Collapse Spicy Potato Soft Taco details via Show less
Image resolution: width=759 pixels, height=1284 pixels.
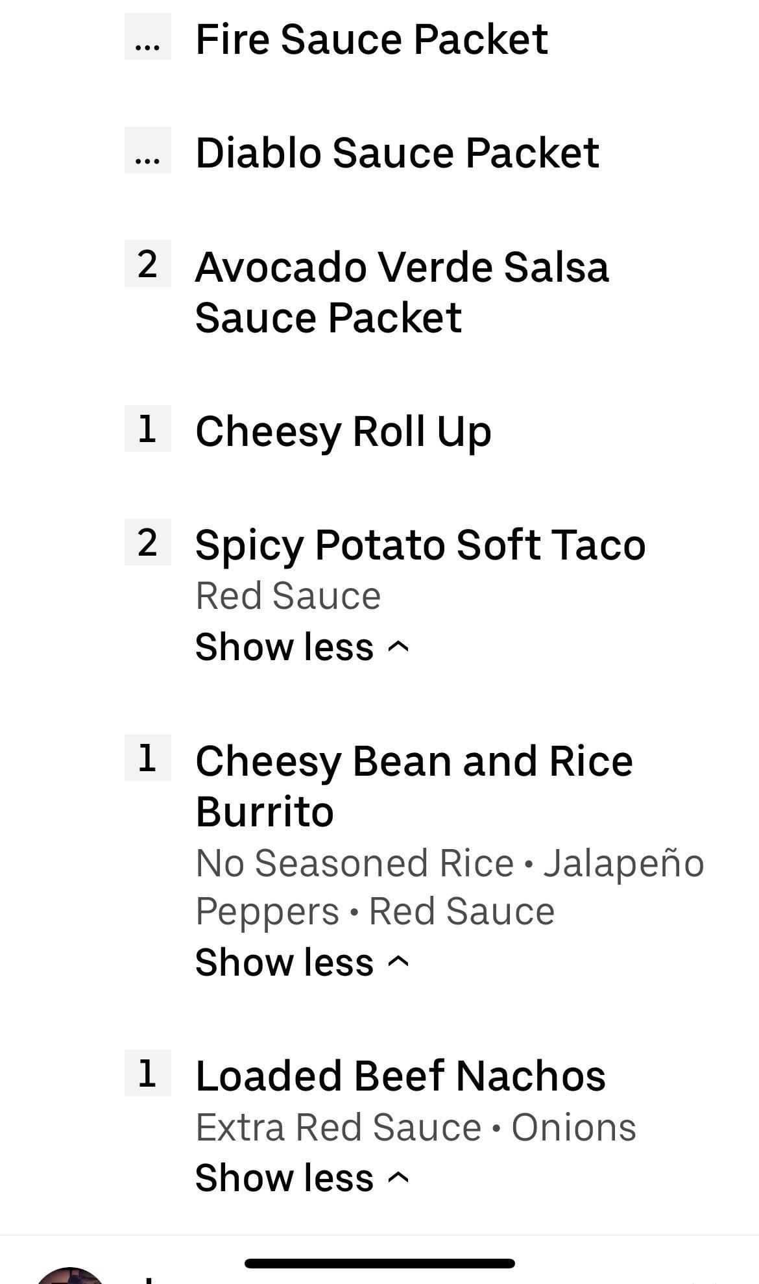(x=302, y=647)
